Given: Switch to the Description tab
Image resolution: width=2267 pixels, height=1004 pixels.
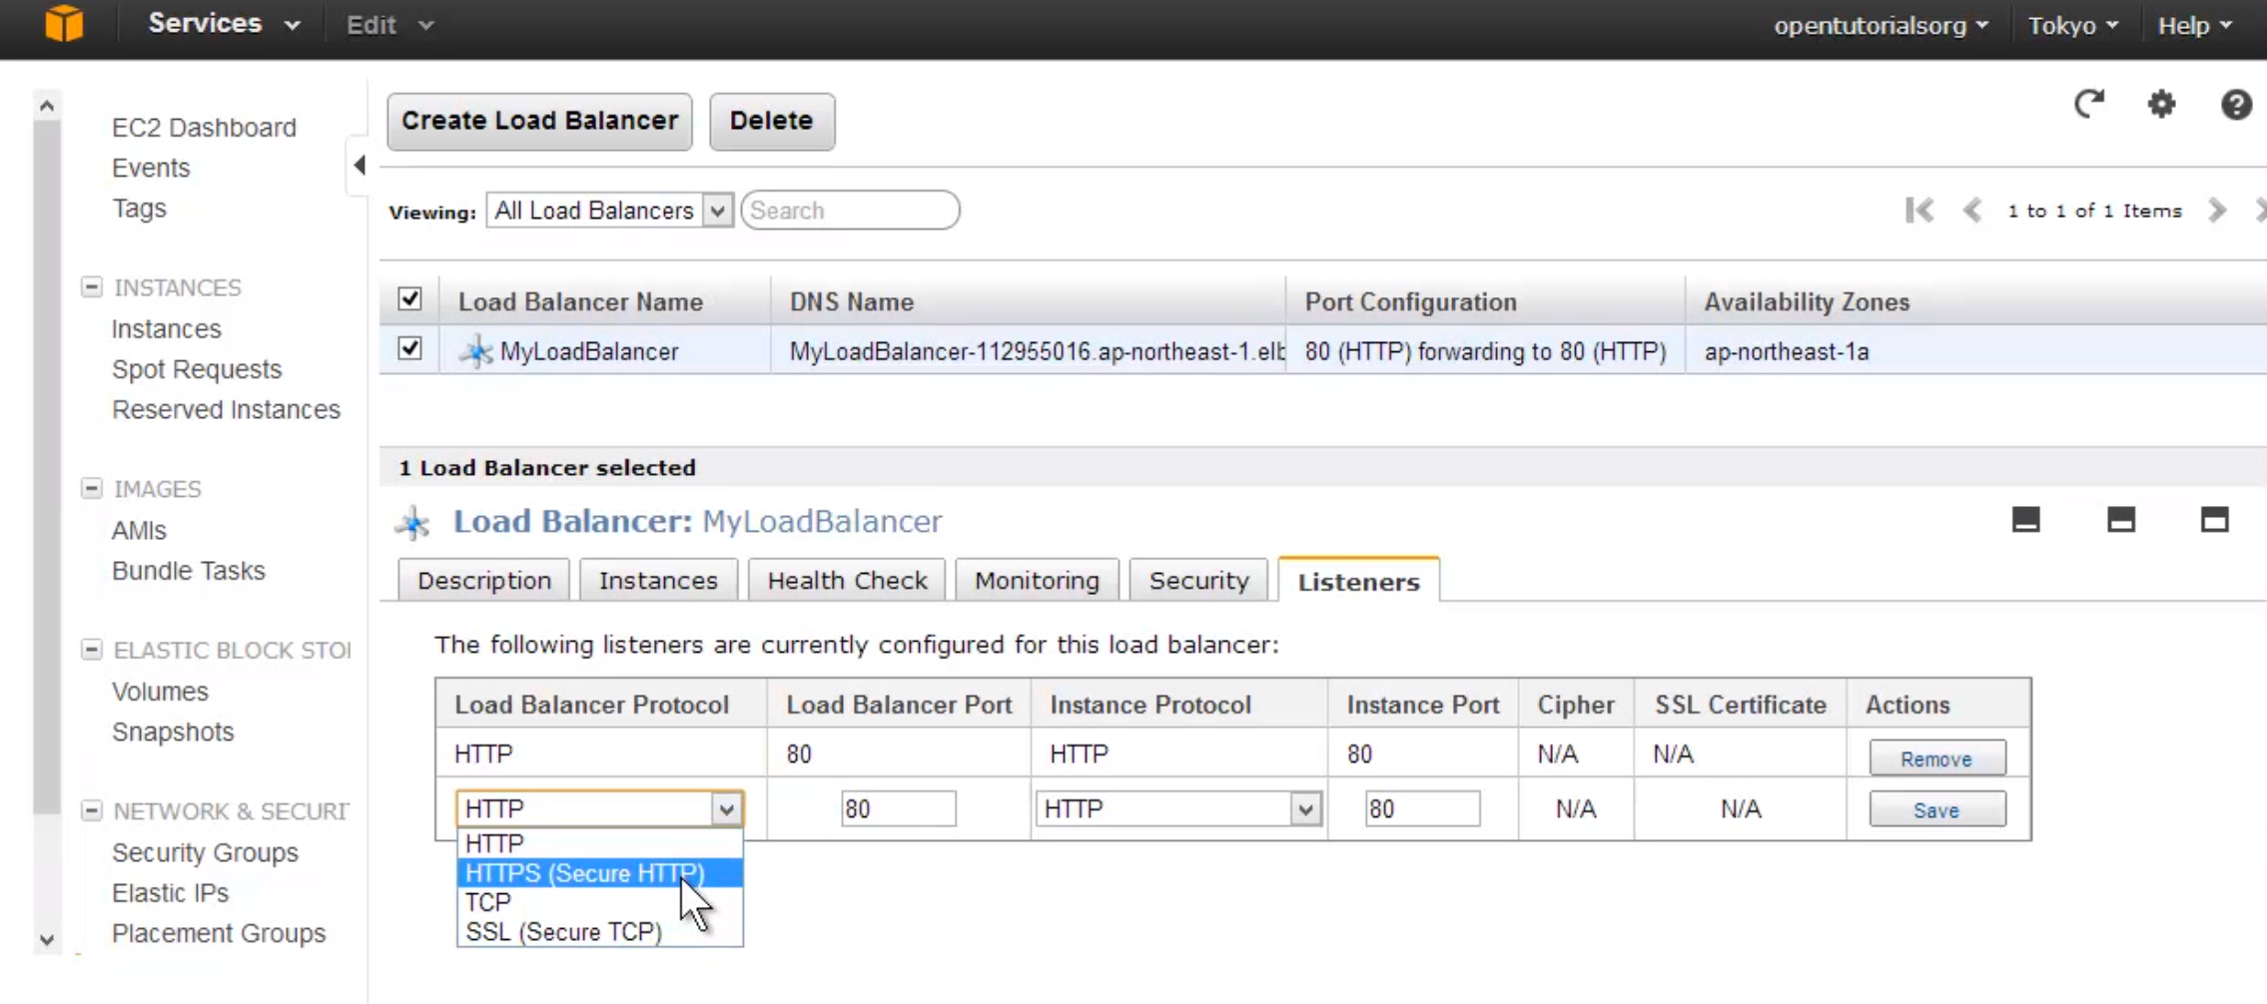Looking at the screenshot, I should (x=484, y=581).
